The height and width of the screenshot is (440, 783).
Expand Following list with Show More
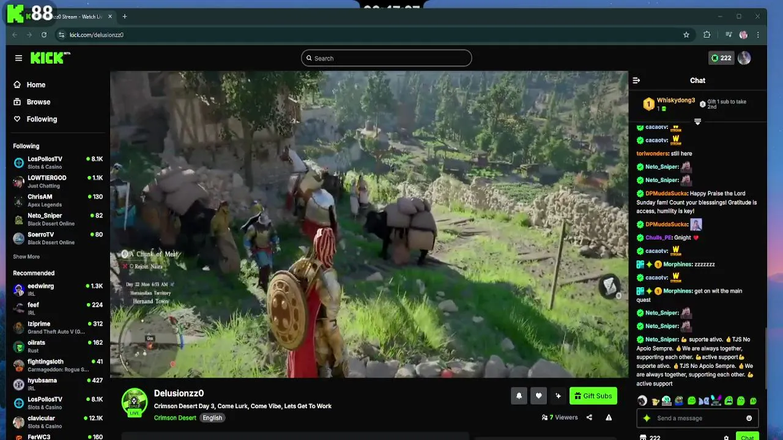click(x=26, y=257)
